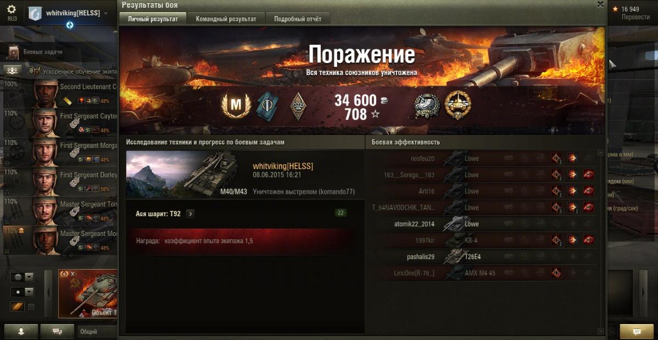Click the gold tank medal in the banner
This screenshot has width=658, height=340.
(x=457, y=105)
